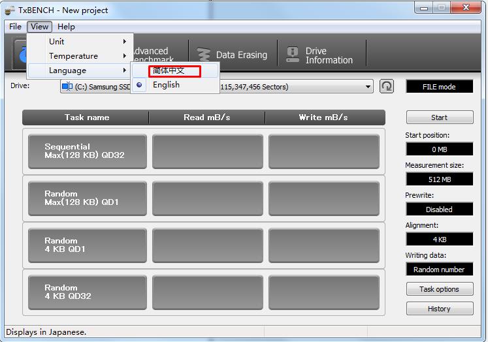Click the Sequential Max(128 KB) QD32 task
The height and width of the screenshot is (342, 488).
pyautogui.click(x=88, y=151)
